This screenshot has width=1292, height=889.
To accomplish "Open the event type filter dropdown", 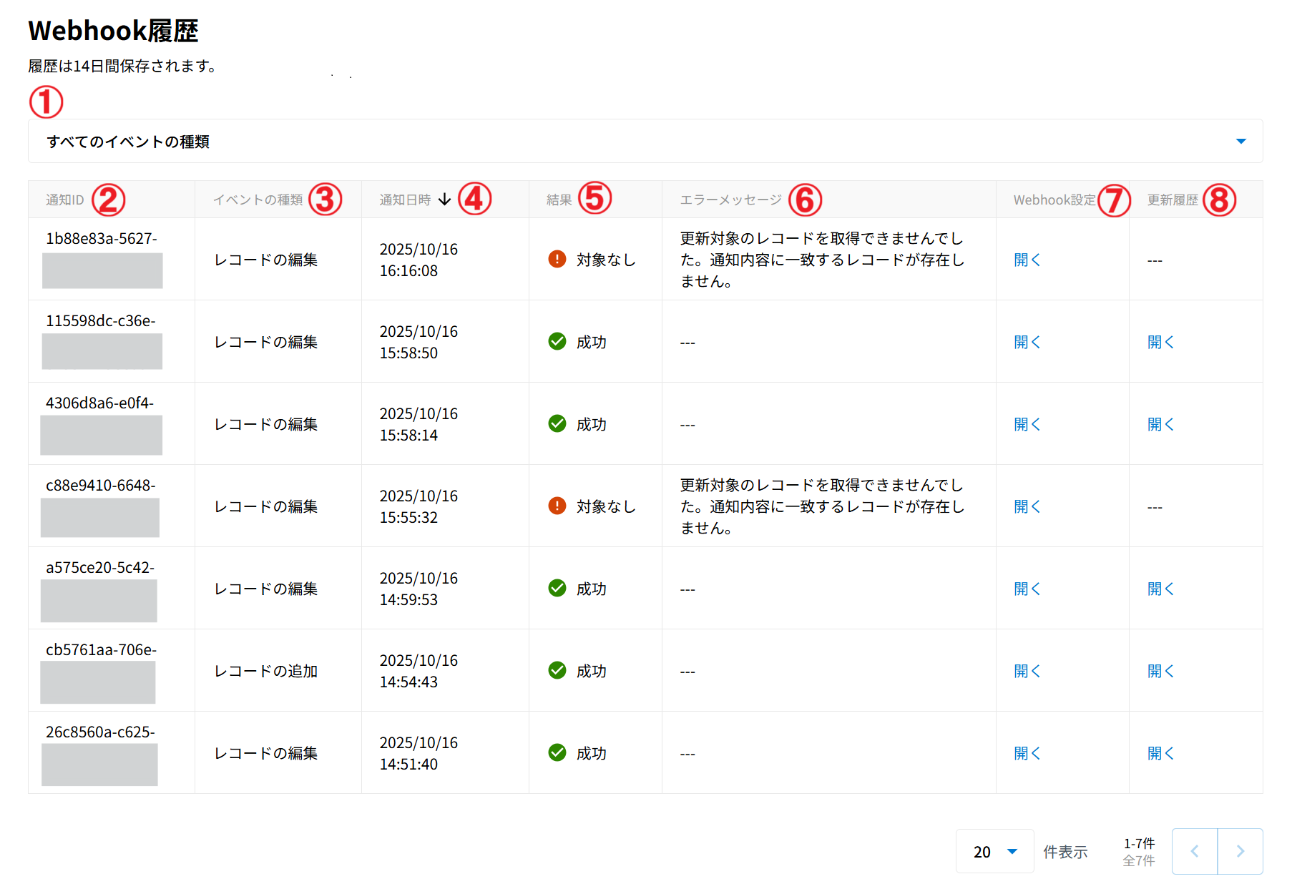I will pos(644,142).
